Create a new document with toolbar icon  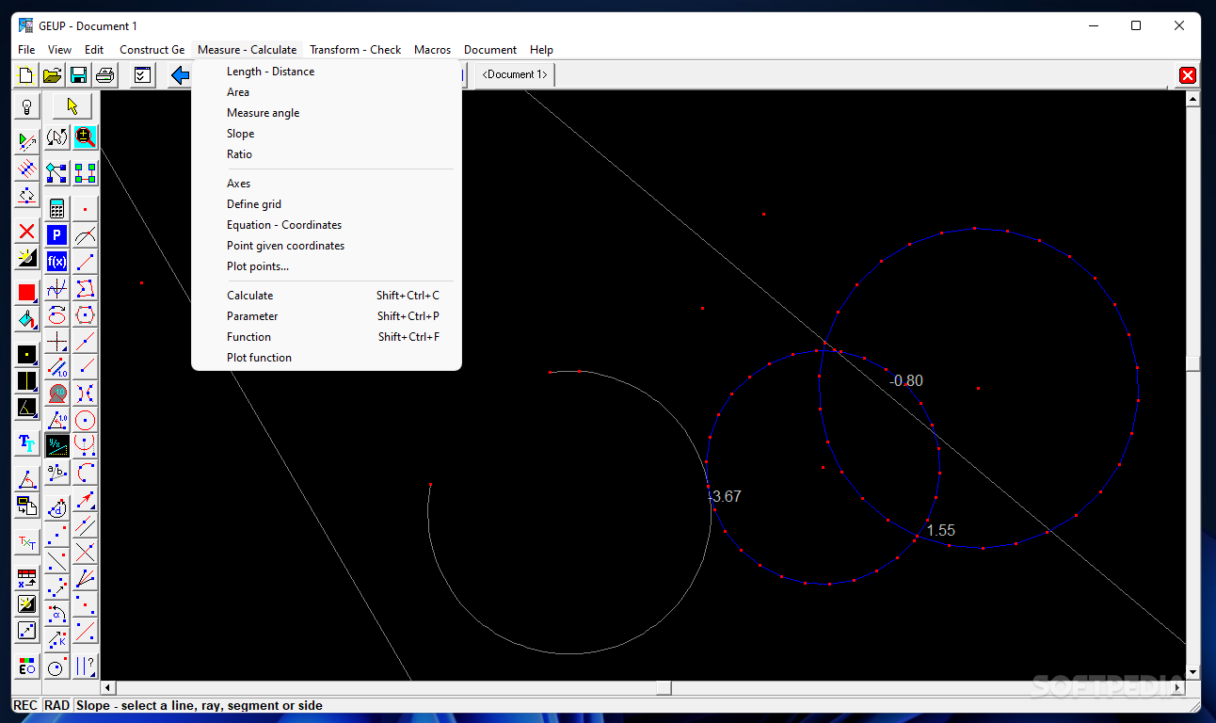point(27,75)
